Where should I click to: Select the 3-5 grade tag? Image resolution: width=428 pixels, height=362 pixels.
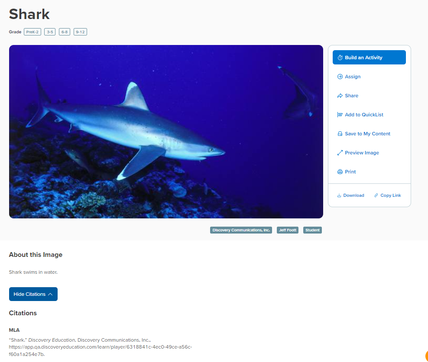click(50, 32)
